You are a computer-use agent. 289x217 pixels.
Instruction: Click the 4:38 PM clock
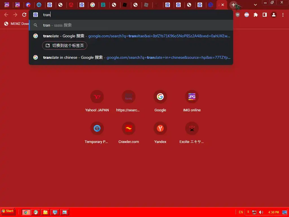[x=273, y=212]
